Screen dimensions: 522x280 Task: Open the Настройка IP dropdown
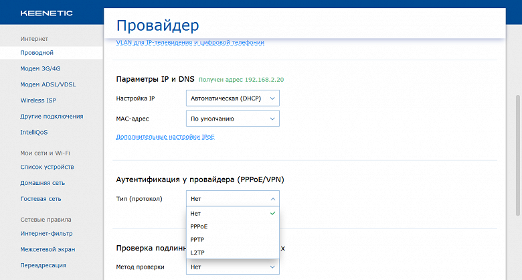(x=233, y=98)
